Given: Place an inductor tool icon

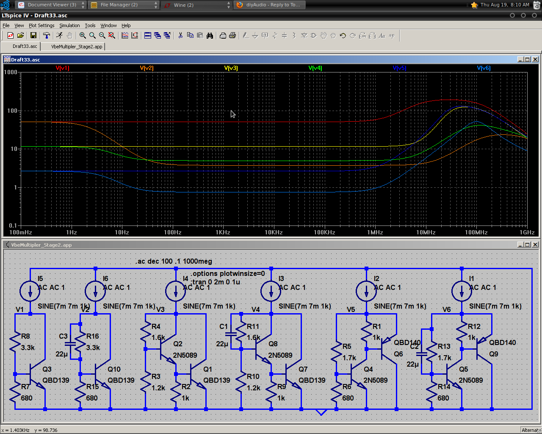Looking at the screenshot, I should [x=294, y=36].
